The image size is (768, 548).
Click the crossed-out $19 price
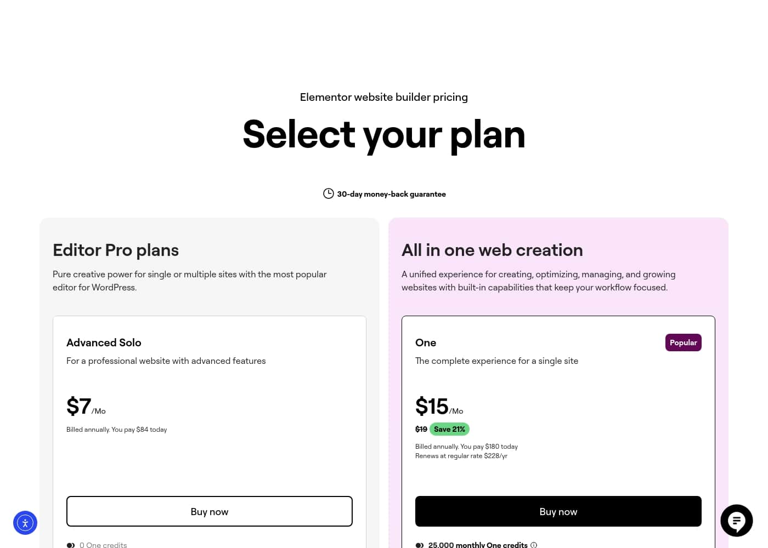tap(421, 429)
